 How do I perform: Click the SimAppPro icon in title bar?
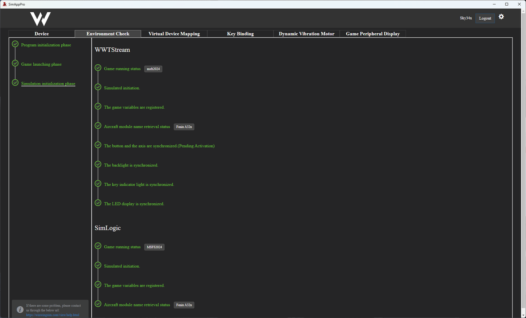[4, 4]
